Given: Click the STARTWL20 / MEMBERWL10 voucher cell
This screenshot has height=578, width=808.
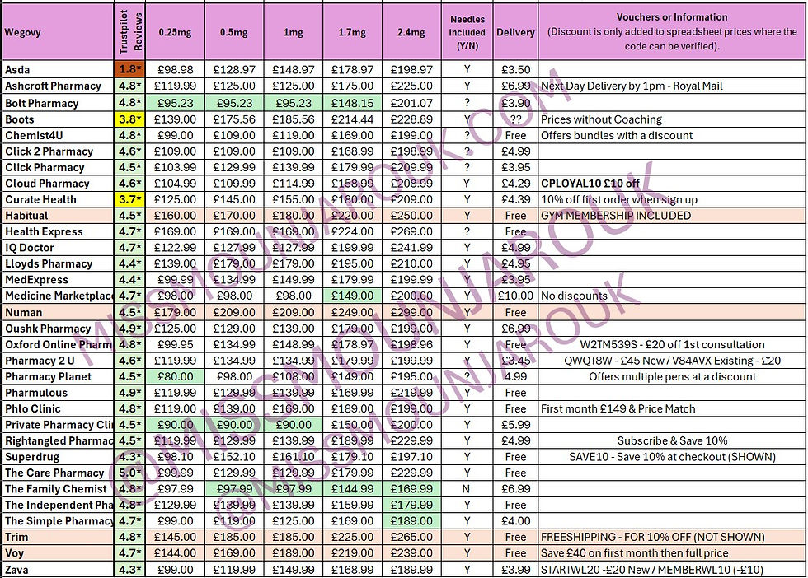Looking at the screenshot, I should 672,569.
